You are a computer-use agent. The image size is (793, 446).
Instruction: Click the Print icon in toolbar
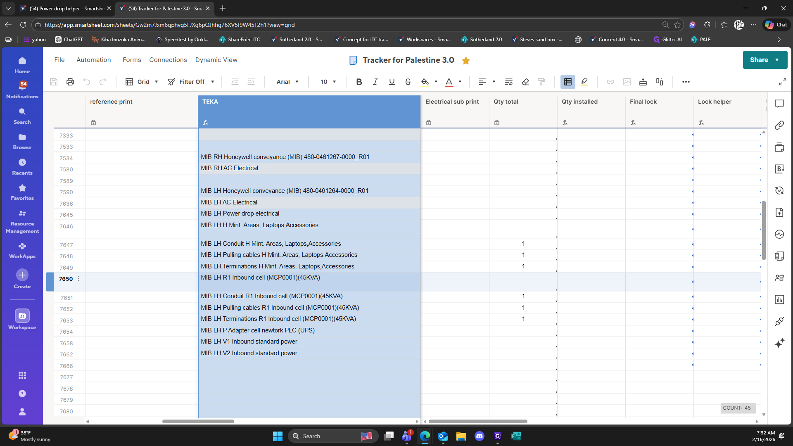[70, 82]
